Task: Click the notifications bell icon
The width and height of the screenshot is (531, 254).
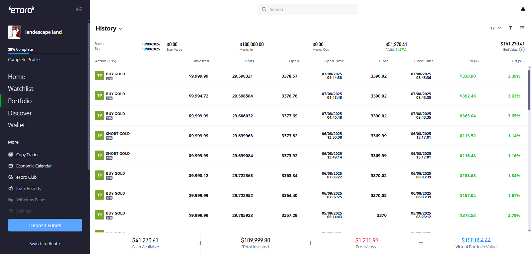Action: click(x=523, y=9)
